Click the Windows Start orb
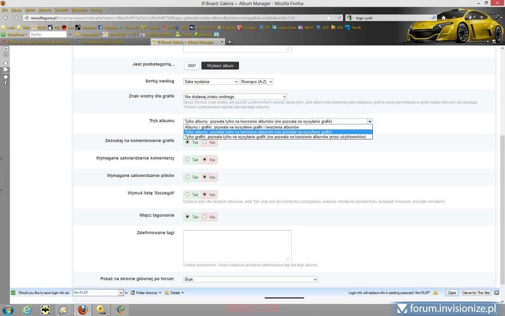 point(8,310)
